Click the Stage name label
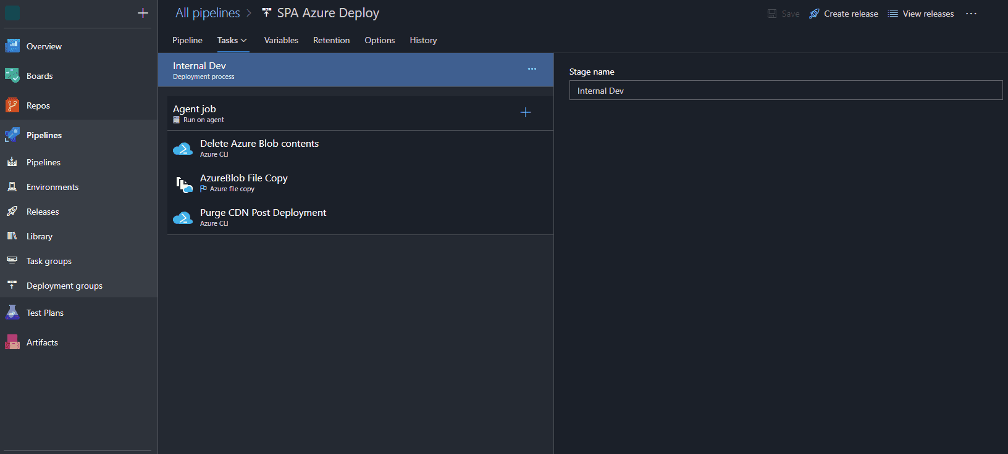The height and width of the screenshot is (454, 1008). click(592, 72)
